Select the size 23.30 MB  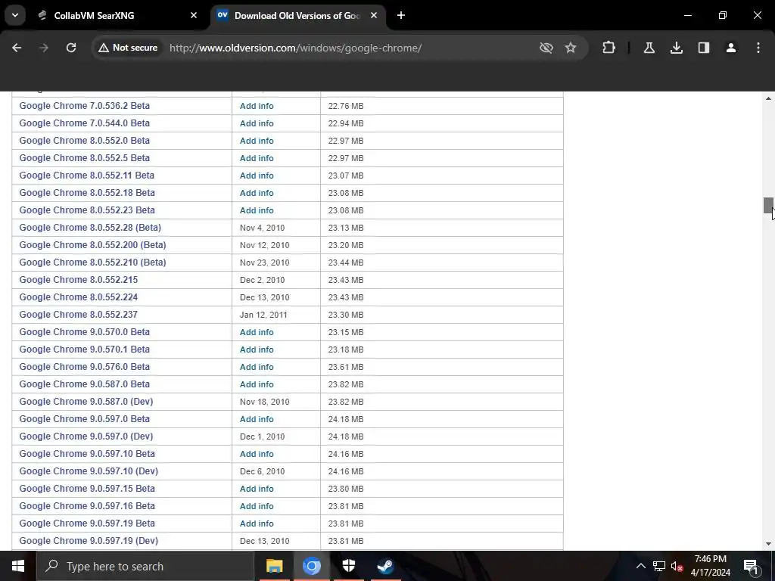pyautogui.click(x=345, y=315)
